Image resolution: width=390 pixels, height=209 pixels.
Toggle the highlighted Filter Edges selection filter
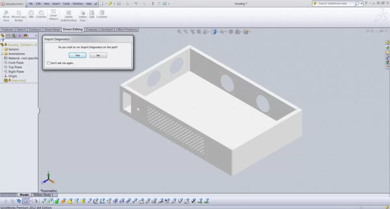(50, 201)
